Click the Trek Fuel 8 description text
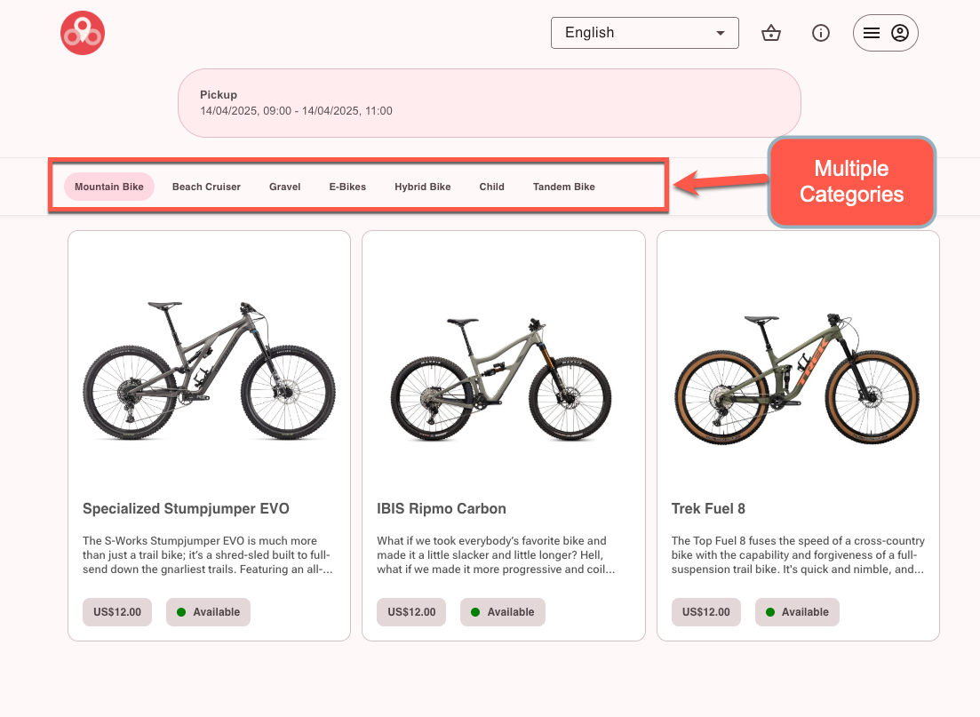 [x=798, y=555]
